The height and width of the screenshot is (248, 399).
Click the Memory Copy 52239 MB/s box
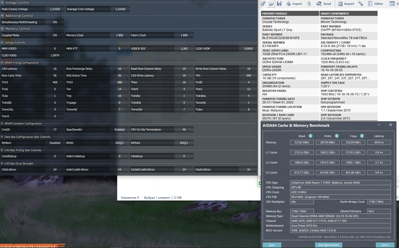(353, 142)
